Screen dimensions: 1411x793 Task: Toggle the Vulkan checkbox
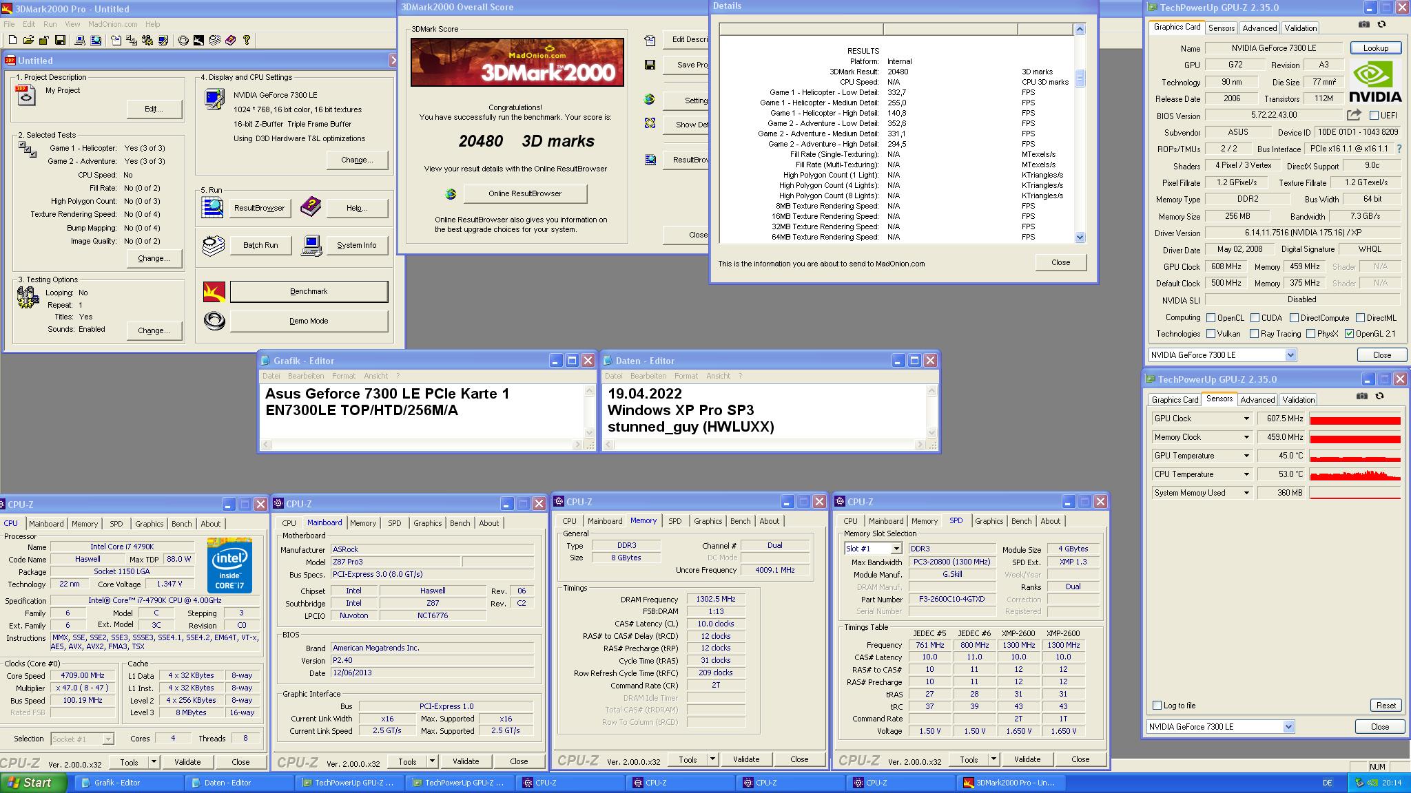coord(1211,334)
